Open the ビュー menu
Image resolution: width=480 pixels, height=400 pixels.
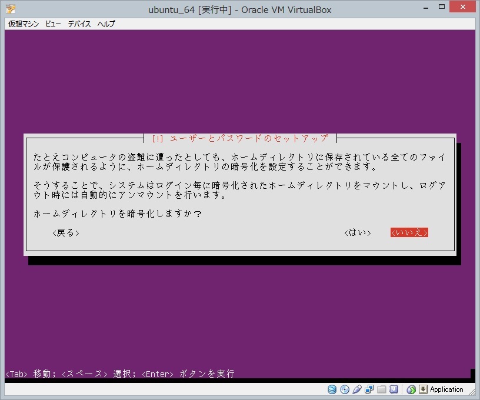[x=53, y=24]
